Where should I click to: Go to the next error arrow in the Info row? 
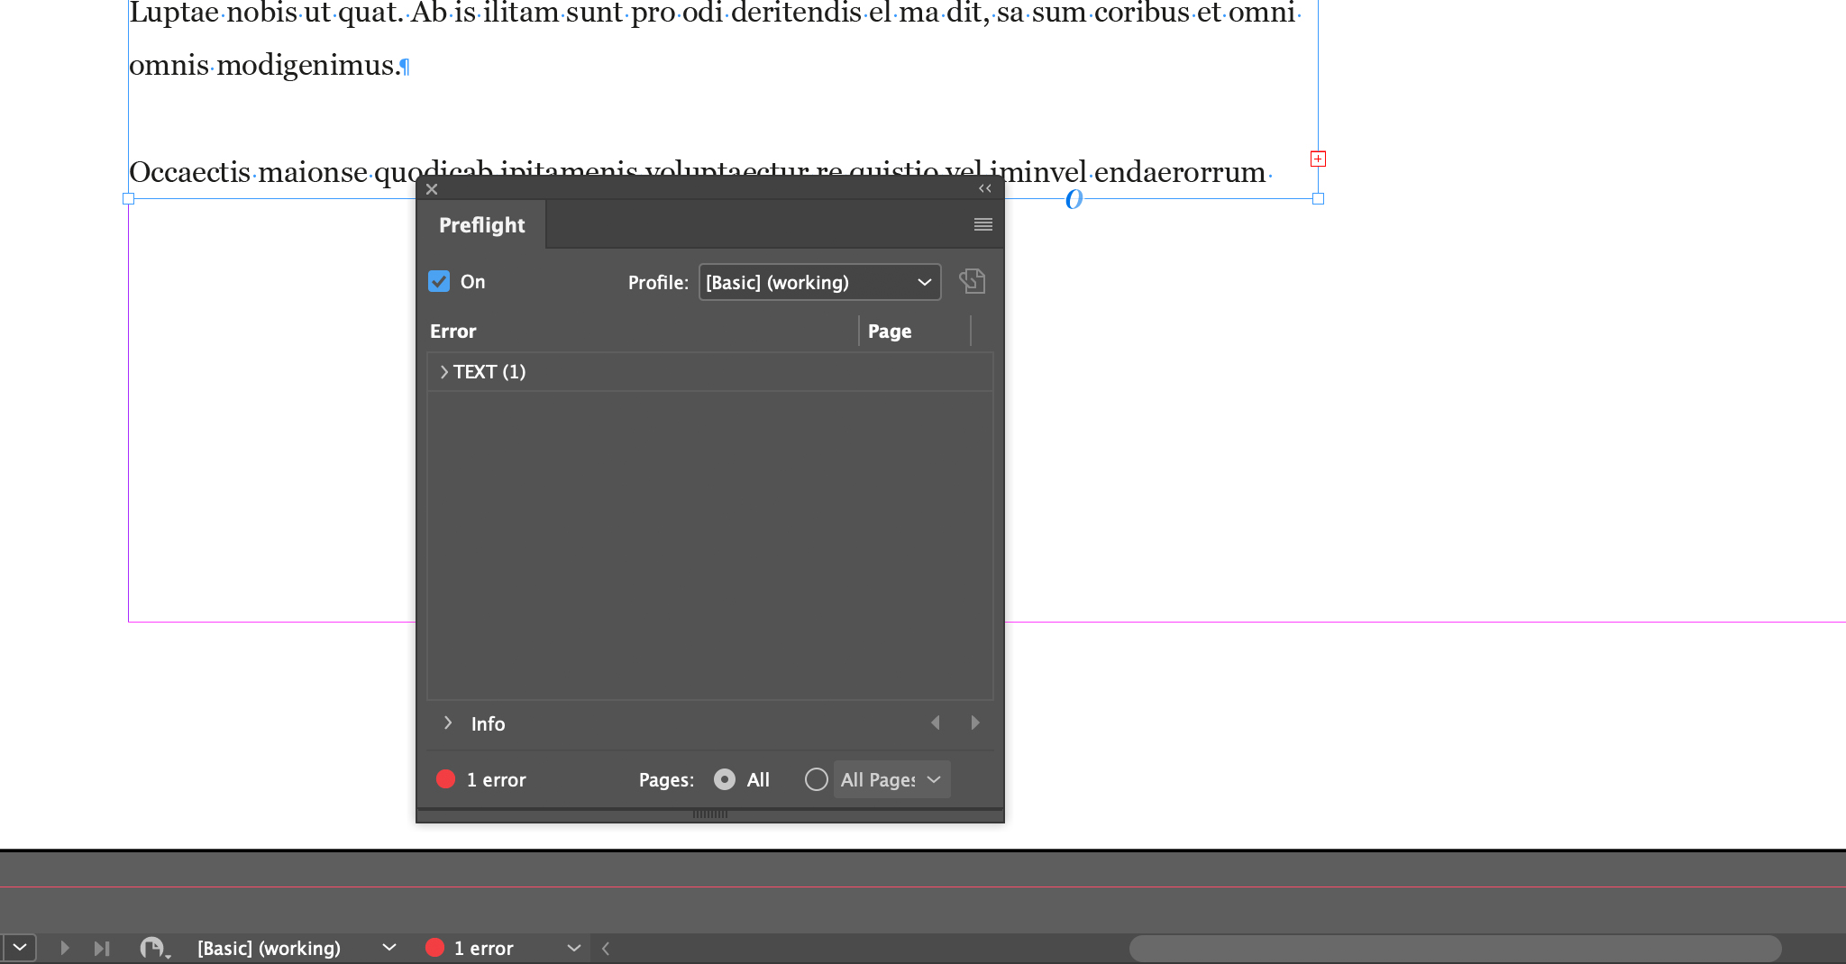pyautogui.click(x=974, y=723)
